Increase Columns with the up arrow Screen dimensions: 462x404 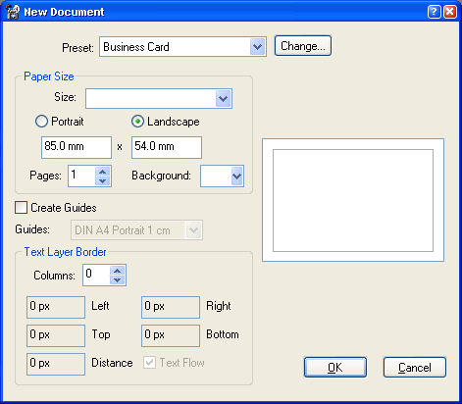click(118, 271)
